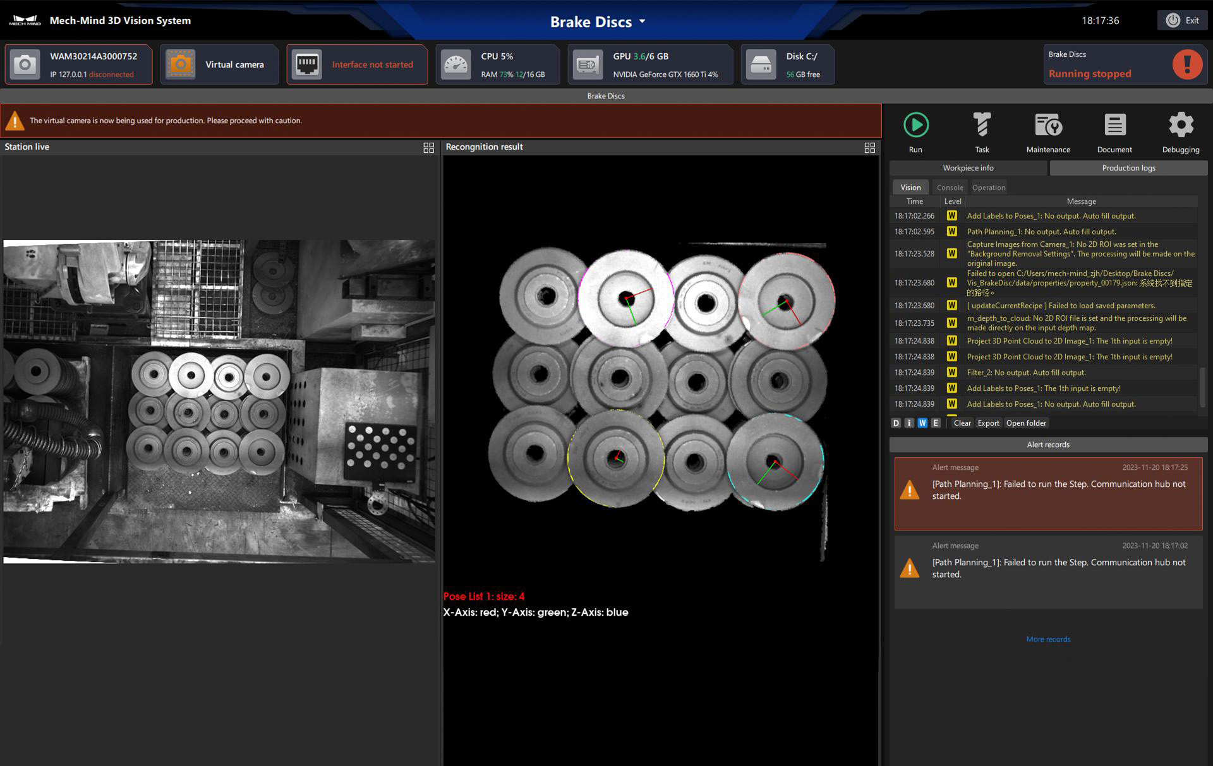Image resolution: width=1213 pixels, height=766 pixels.
Task: Select the 'Capture Images from Camera_1' log row
Action: point(1044,254)
